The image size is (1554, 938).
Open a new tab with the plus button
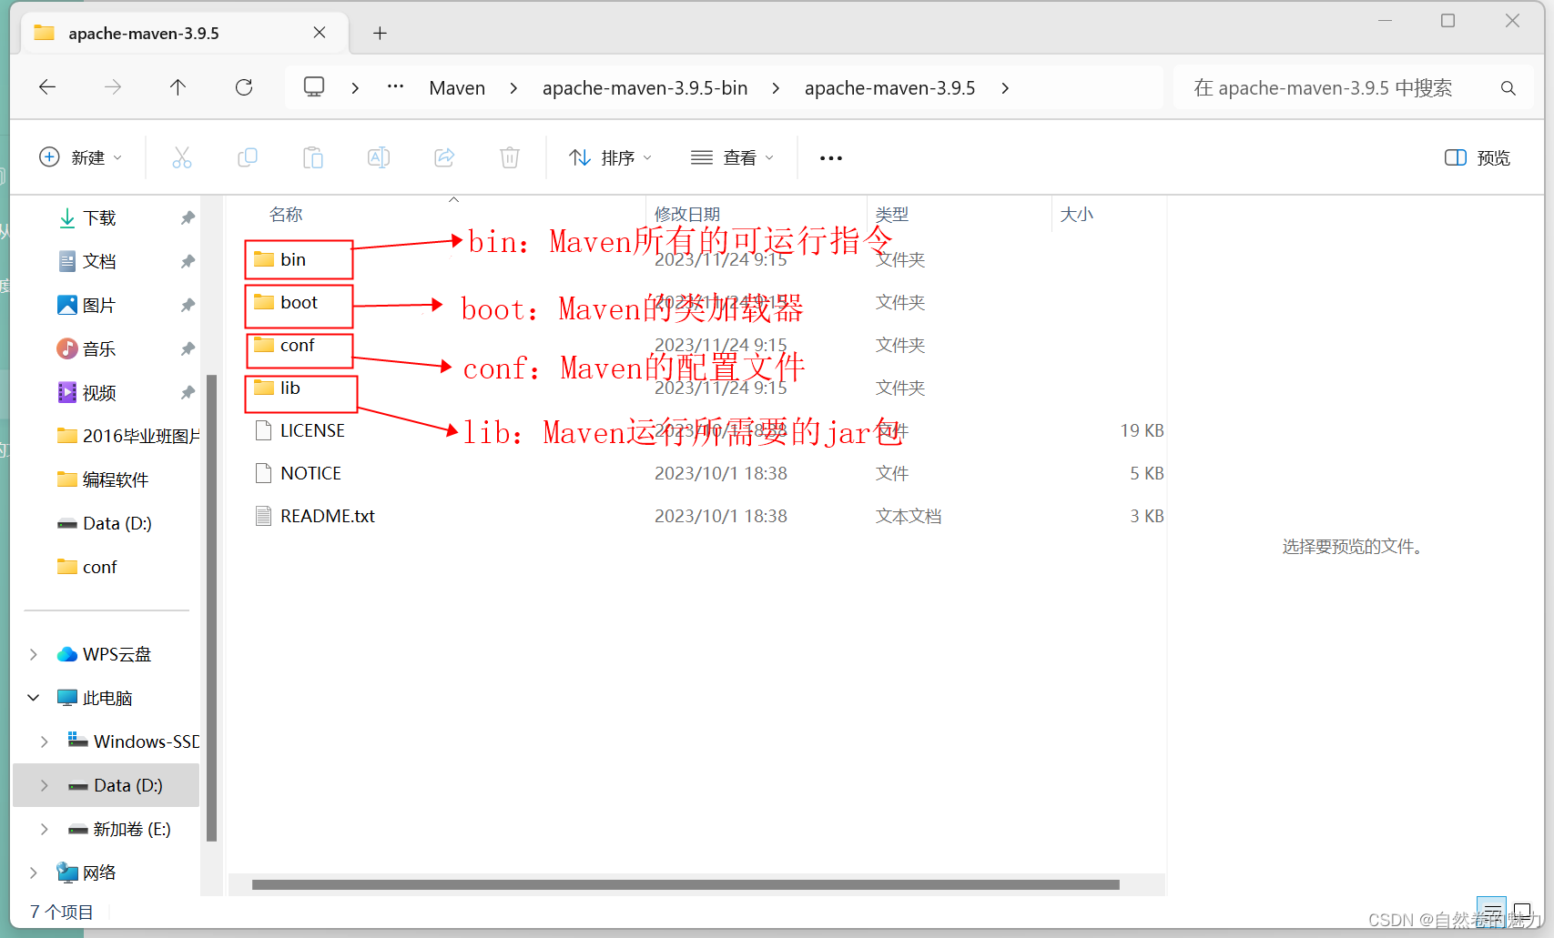coord(381,34)
